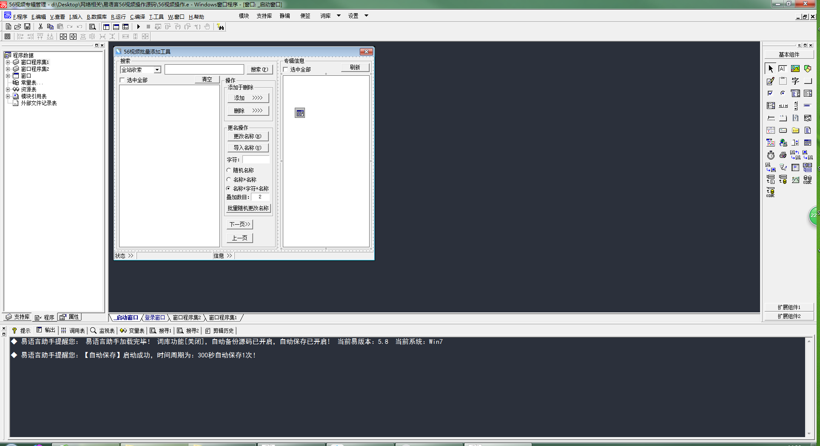This screenshot has height=446, width=820.
Task: Select the shape box component icon
Action: point(808,69)
